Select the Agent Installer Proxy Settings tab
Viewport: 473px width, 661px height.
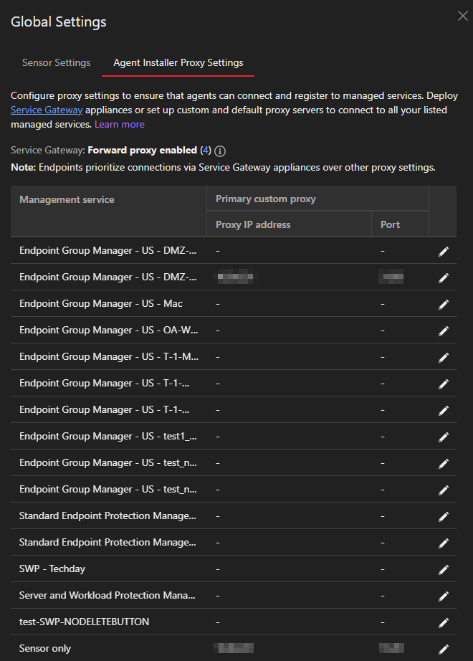[178, 62]
